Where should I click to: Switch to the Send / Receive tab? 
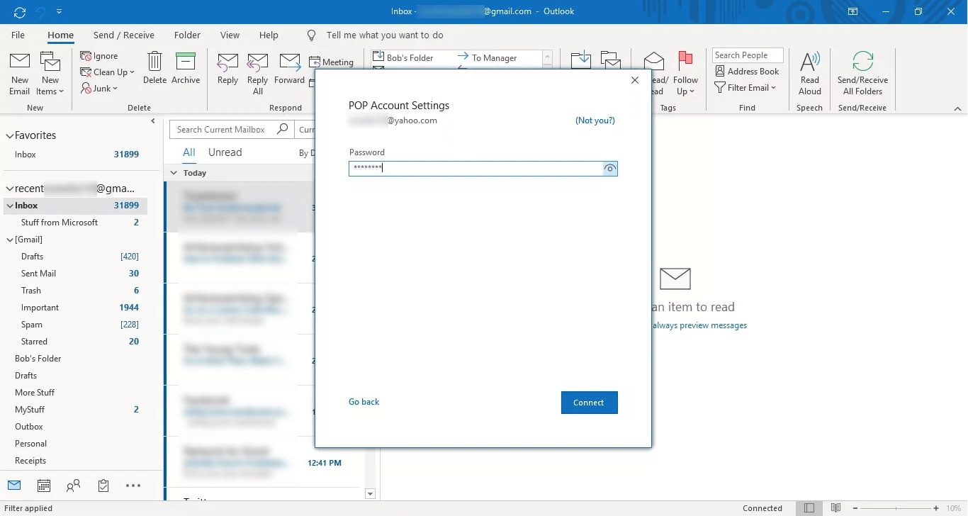(124, 35)
